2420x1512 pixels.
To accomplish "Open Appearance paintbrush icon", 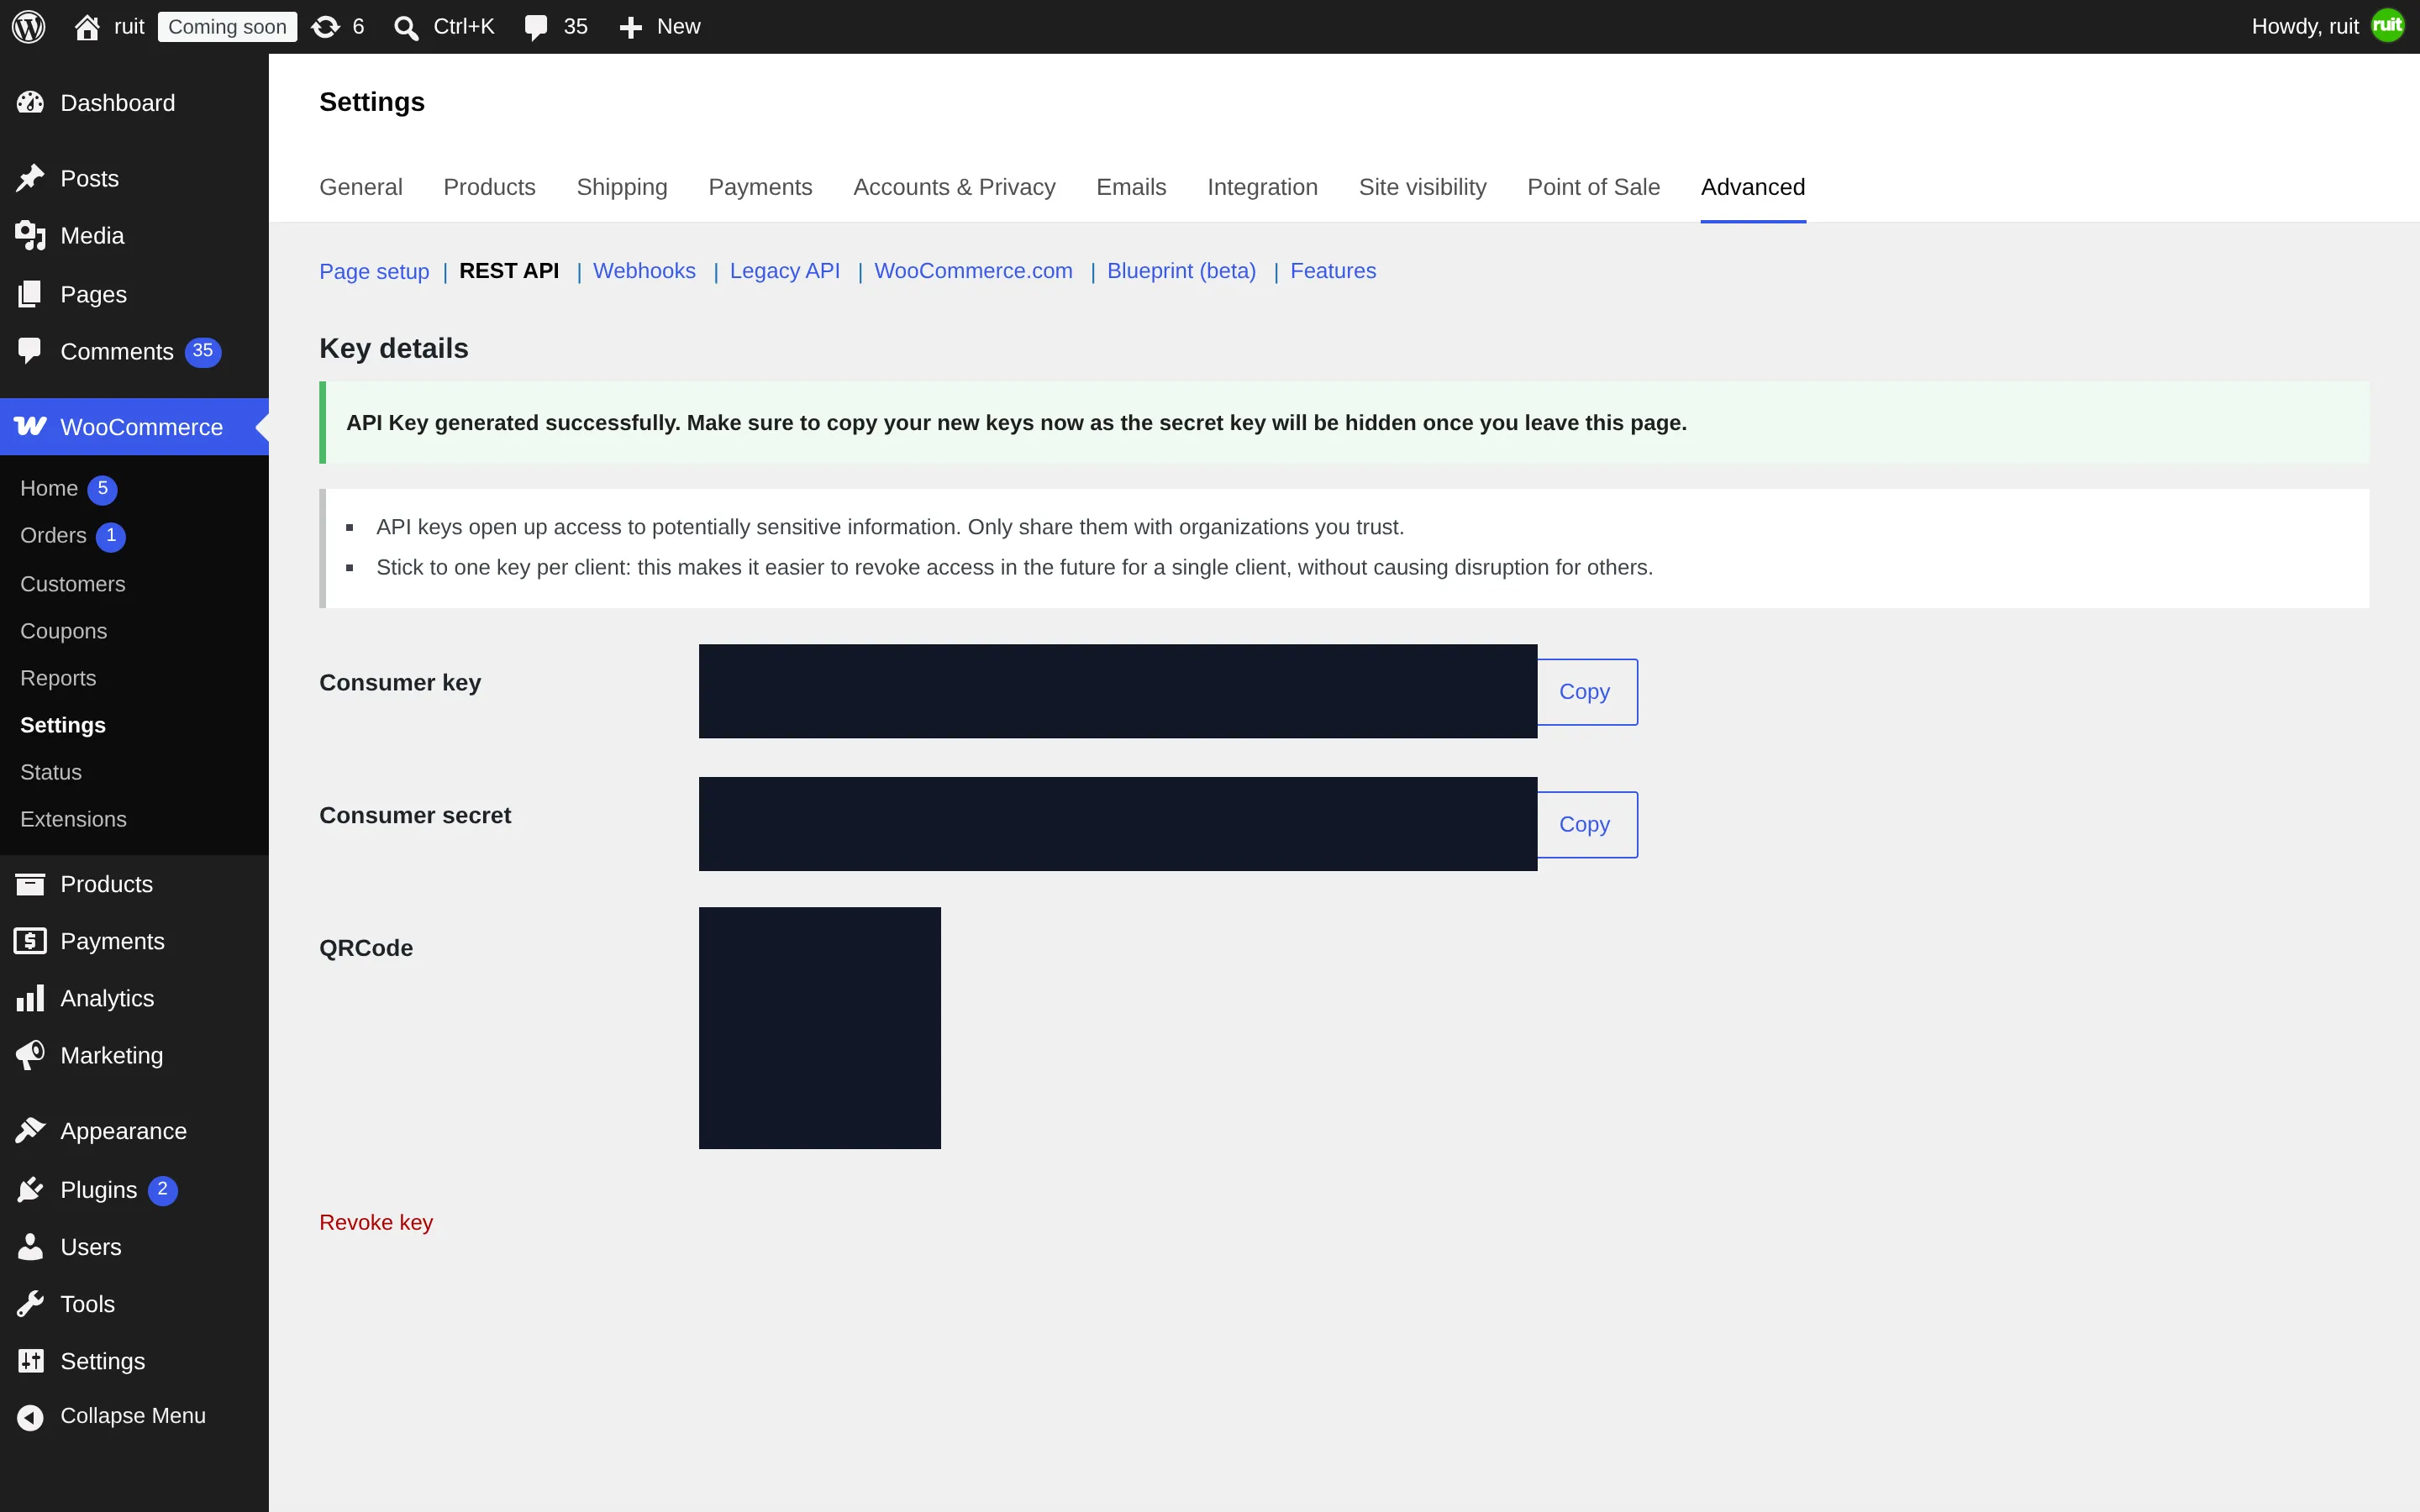I will 30,1131.
